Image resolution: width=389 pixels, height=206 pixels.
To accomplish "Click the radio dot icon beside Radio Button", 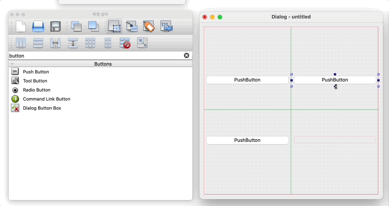I will 15,90.
